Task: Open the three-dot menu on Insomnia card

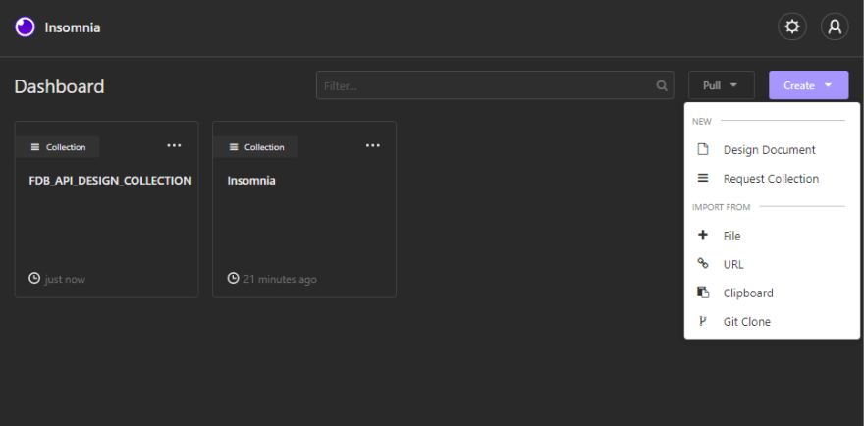Action: tap(373, 145)
